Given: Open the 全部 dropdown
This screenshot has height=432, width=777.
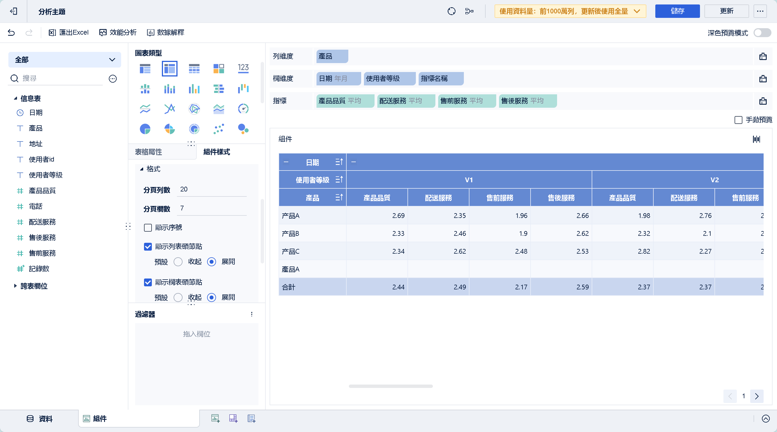Looking at the screenshot, I should click(64, 59).
